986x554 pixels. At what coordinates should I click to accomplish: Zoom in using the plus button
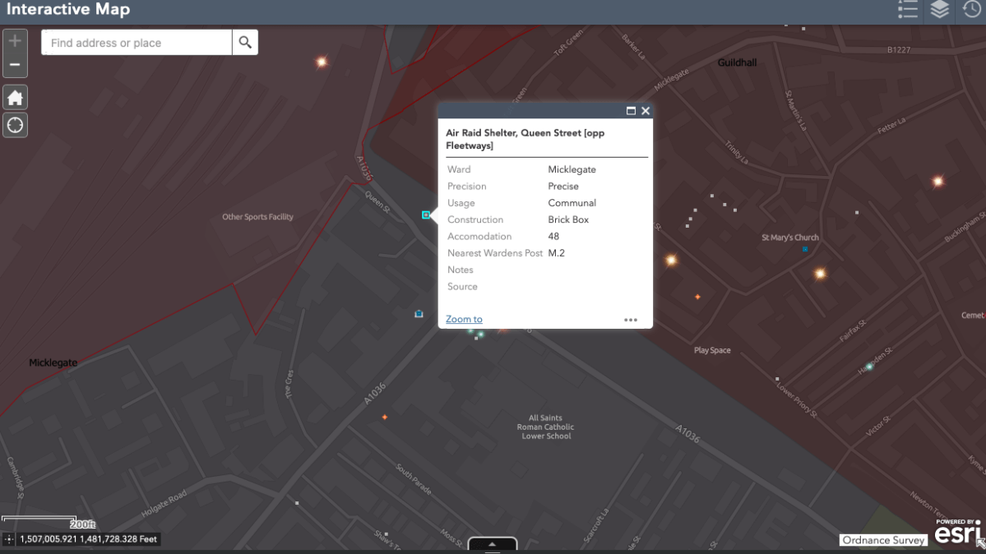(x=15, y=39)
